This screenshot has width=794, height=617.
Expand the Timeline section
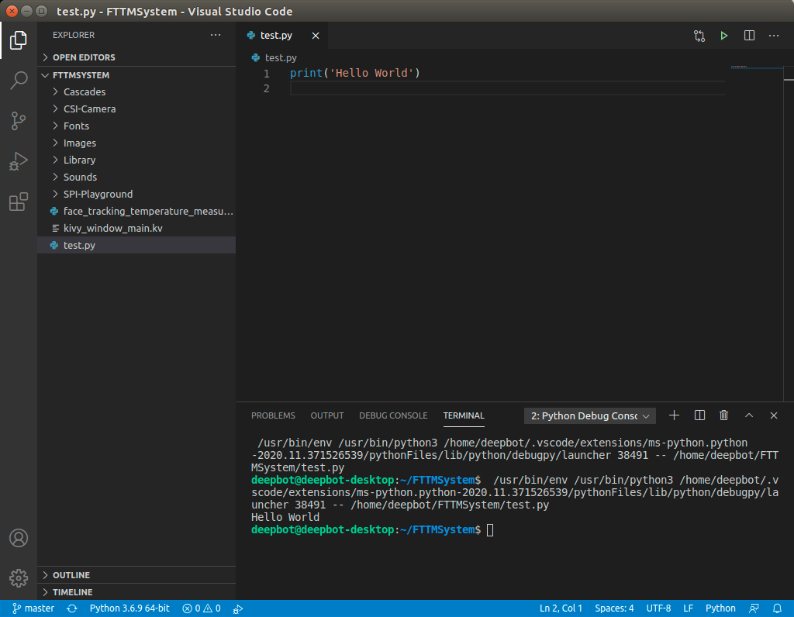coord(136,592)
